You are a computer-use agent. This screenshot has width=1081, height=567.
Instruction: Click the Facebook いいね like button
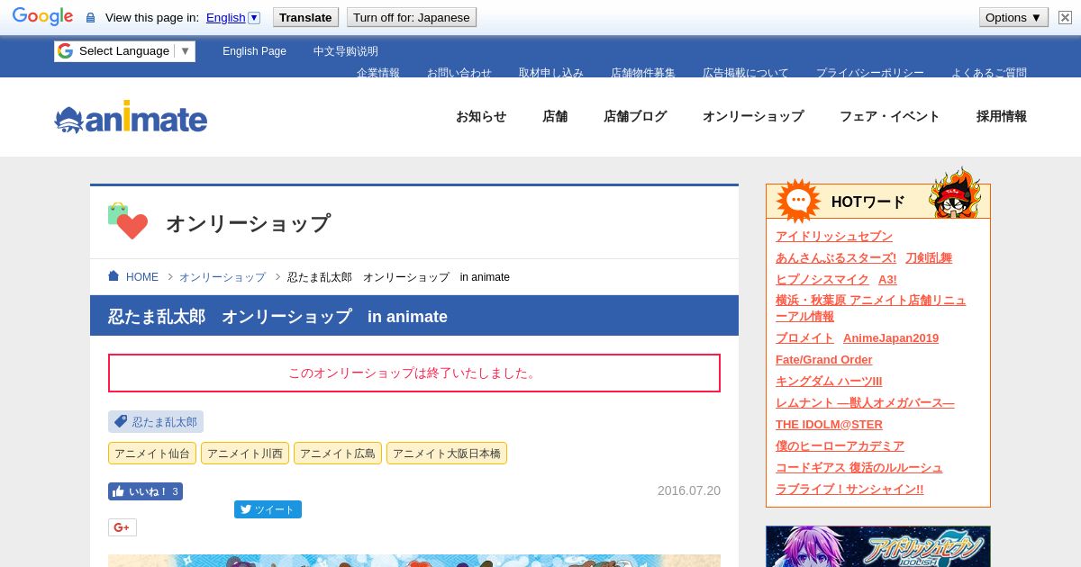145,491
